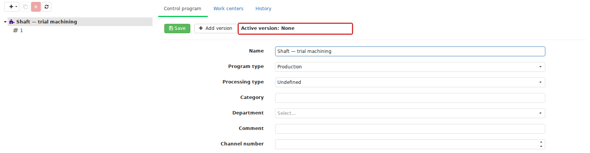Open the History tab
Viewport: 590px width, 153px height.
tap(263, 8)
